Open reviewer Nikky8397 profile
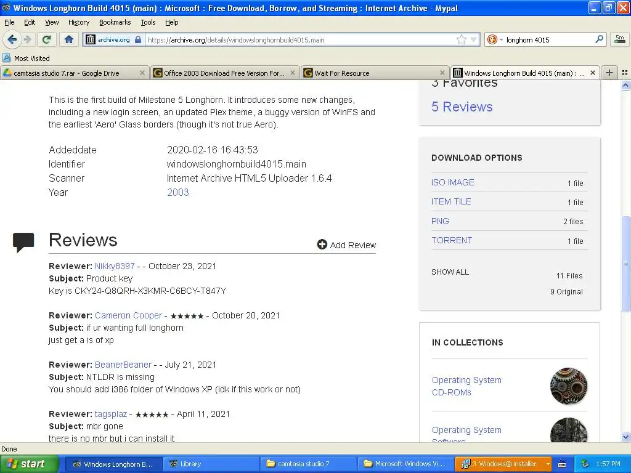631x473 pixels. tap(115, 266)
